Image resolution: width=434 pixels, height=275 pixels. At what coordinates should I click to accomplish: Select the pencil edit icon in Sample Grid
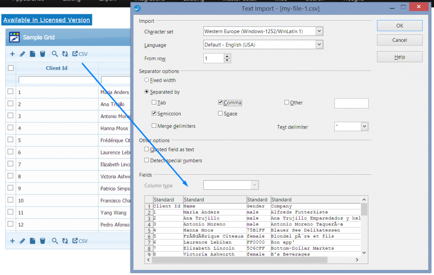(x=22, y=54)
